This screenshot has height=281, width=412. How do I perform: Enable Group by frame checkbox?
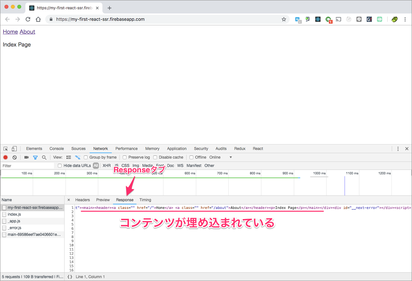coord(86,157)
